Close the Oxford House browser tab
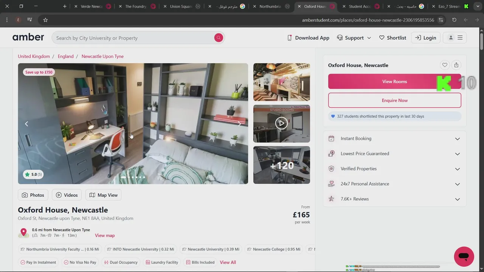 point(299,6)
